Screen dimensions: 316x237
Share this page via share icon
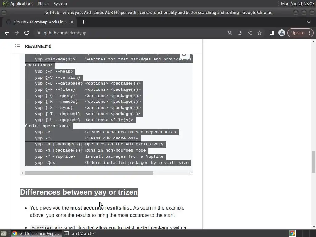coord(249,33)
